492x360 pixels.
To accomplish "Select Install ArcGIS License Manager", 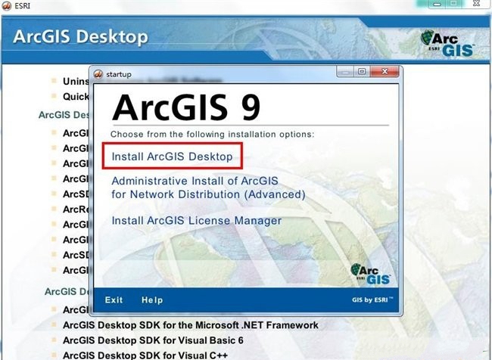I will coord(197,220).
